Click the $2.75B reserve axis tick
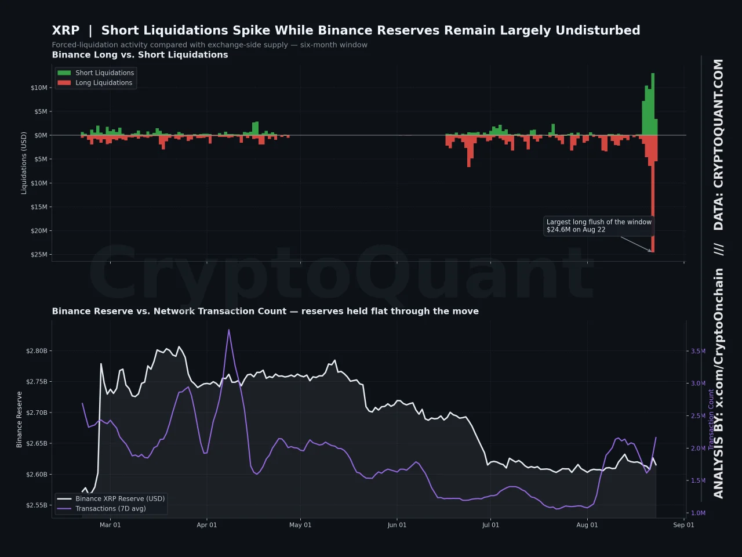Image resolution: width=742 pixels, height=557 pixels. tap(37, 382)
